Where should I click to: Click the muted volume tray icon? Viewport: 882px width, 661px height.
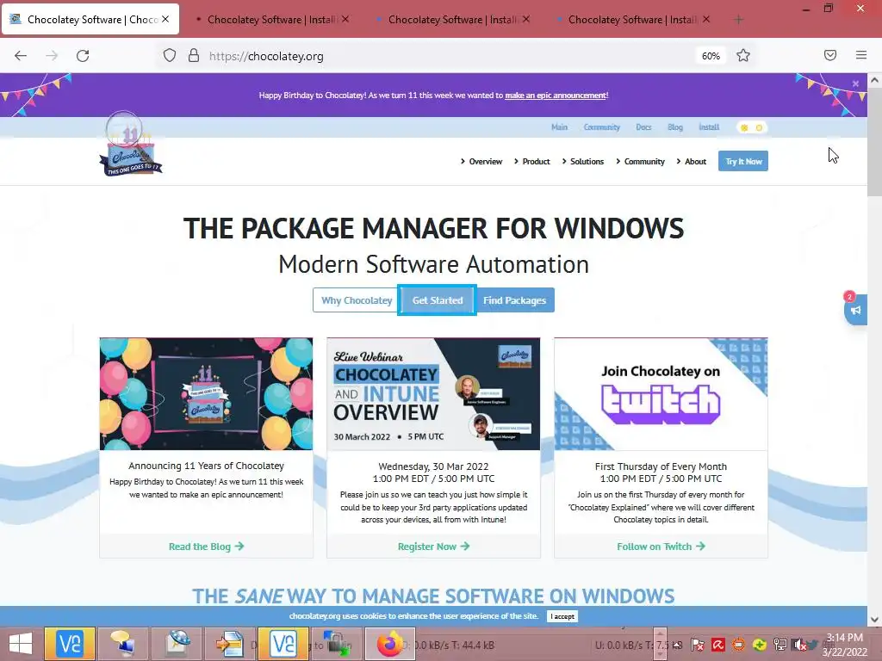pyautogui.click(x=799, y=645)
